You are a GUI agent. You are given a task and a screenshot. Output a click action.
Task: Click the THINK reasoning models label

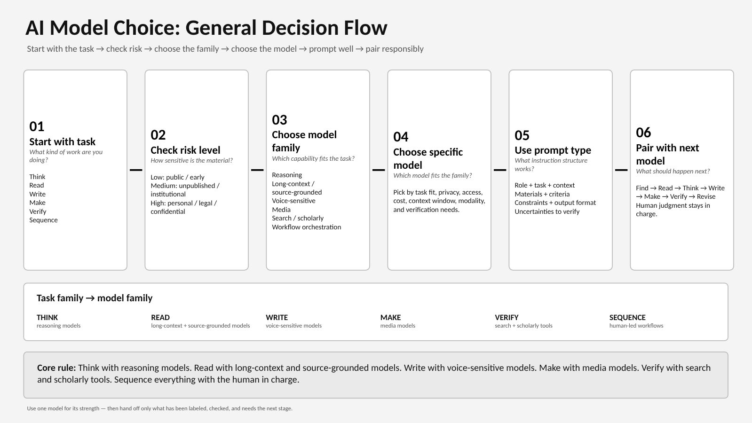tap(58, 321)
